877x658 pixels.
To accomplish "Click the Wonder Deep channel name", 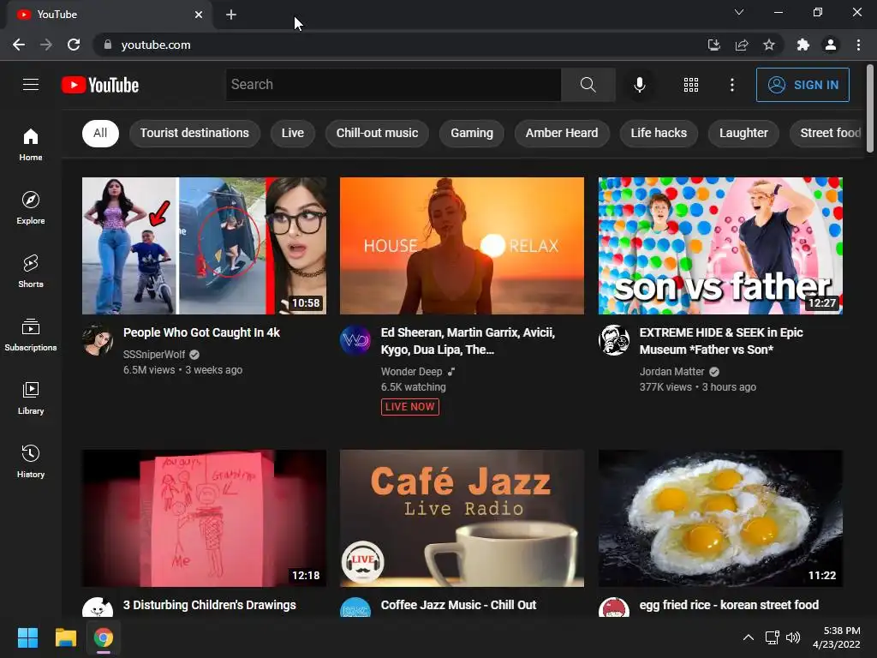I will coord(411,372).
